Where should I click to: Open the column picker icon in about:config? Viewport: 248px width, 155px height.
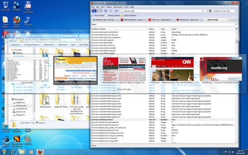(236, 29)
